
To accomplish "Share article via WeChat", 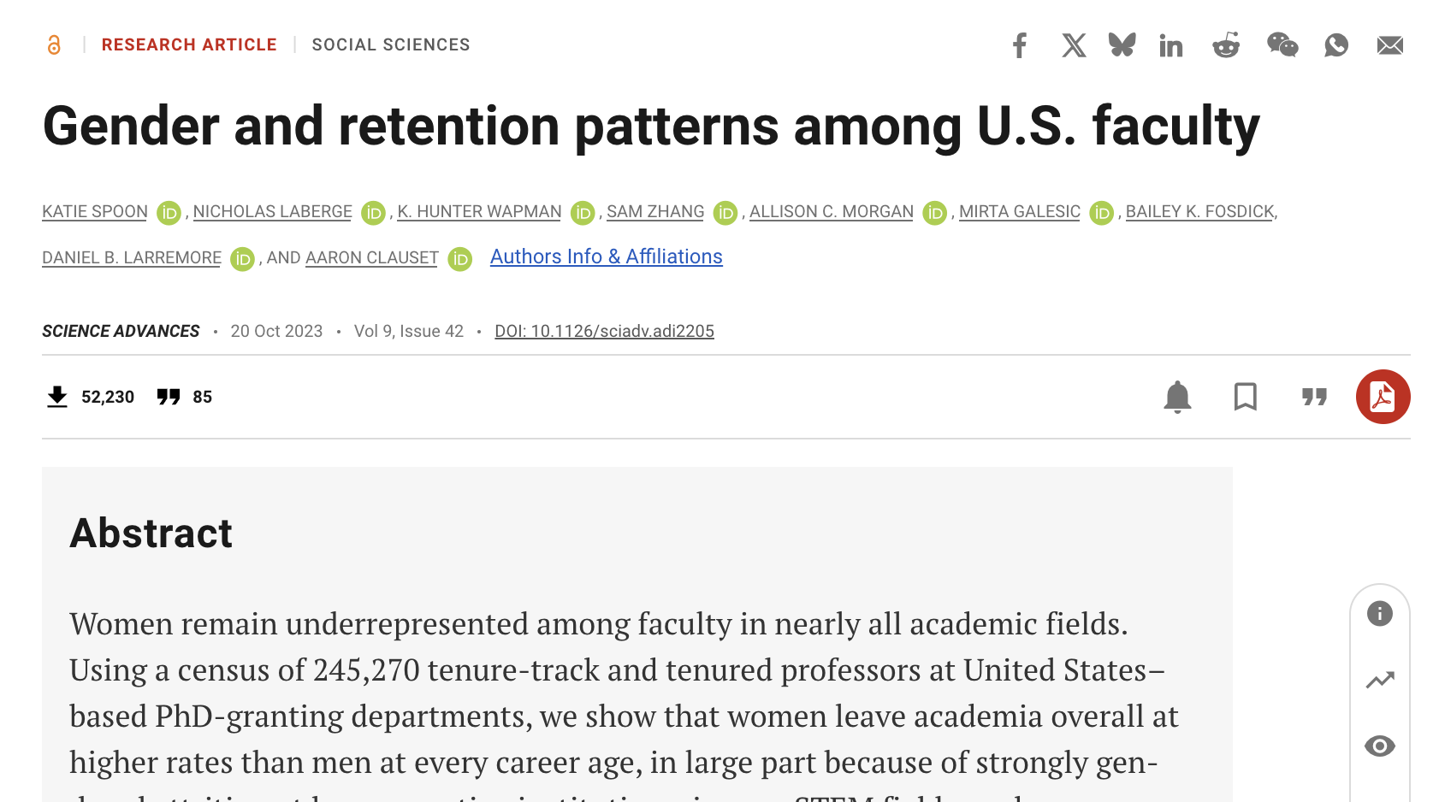I will [x=1282, y=45].
